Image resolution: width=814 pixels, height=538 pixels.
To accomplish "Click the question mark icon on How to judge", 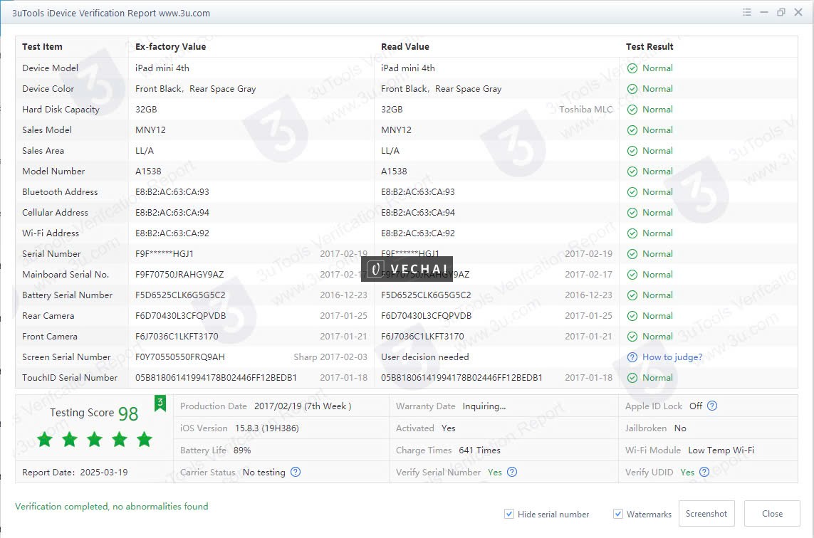I will [631, 357].
